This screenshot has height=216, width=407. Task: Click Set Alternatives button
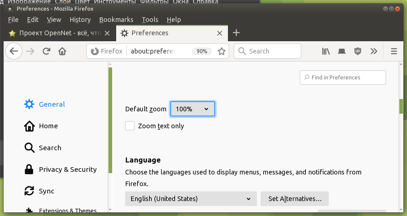coord(295,199)
